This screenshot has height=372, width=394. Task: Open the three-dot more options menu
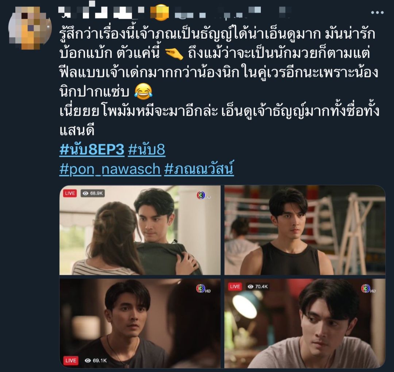click(x=377, y=12)
